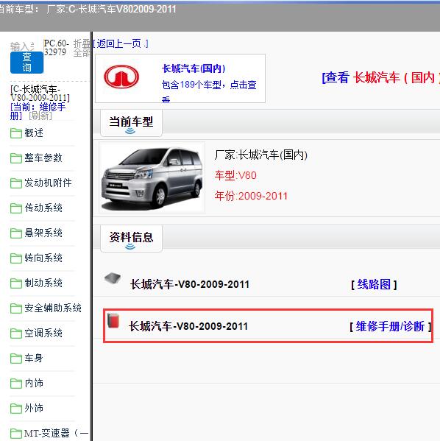
Task: Select 安全辅助系统 tree item label
Action: (53, 308)
